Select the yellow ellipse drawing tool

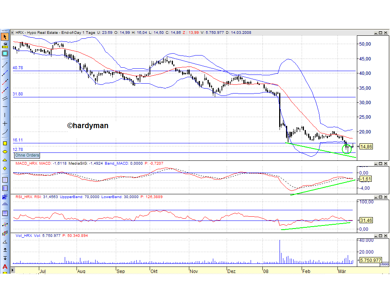coord(5,152)
